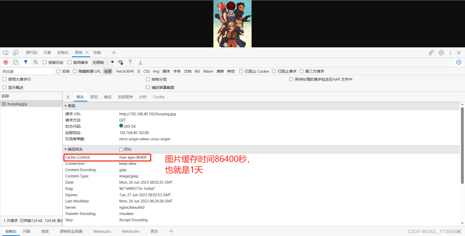
Task: Enable 捕获屏幕截图 option
Action: click(x=148, y=87)
